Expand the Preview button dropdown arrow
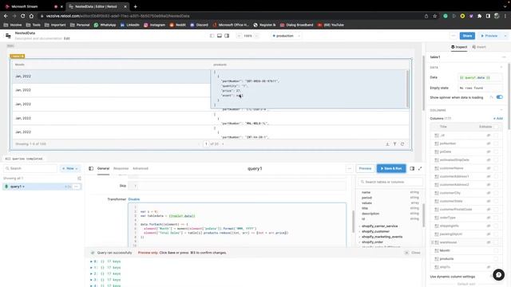Image resolution: width=511 pixels, height=287 pixels. click(505, 36)
